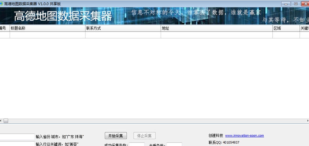309x146 pixels.
Task: Minimize the 高德地图数据采集器 window
Action: pos(286,4)
